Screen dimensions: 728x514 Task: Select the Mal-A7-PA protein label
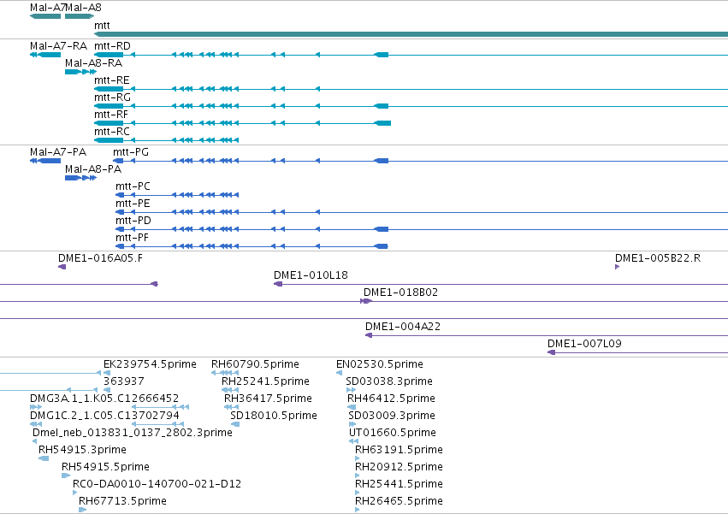click(x=58, y=152)
